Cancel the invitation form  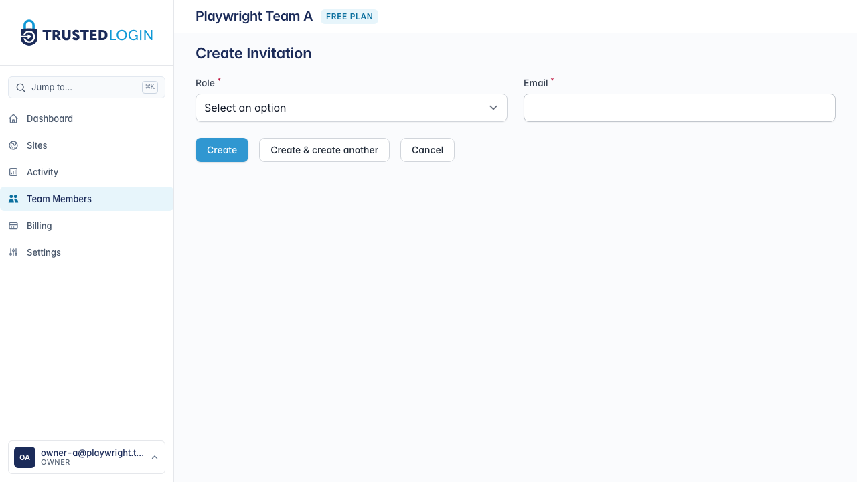click(x=427, y=150)
